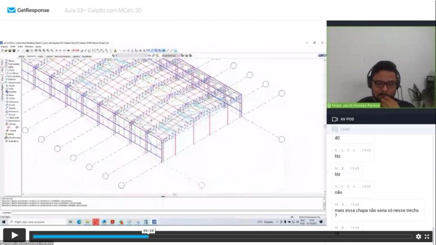
Task: Open the Windows Start menu
Action: point(3,222)
